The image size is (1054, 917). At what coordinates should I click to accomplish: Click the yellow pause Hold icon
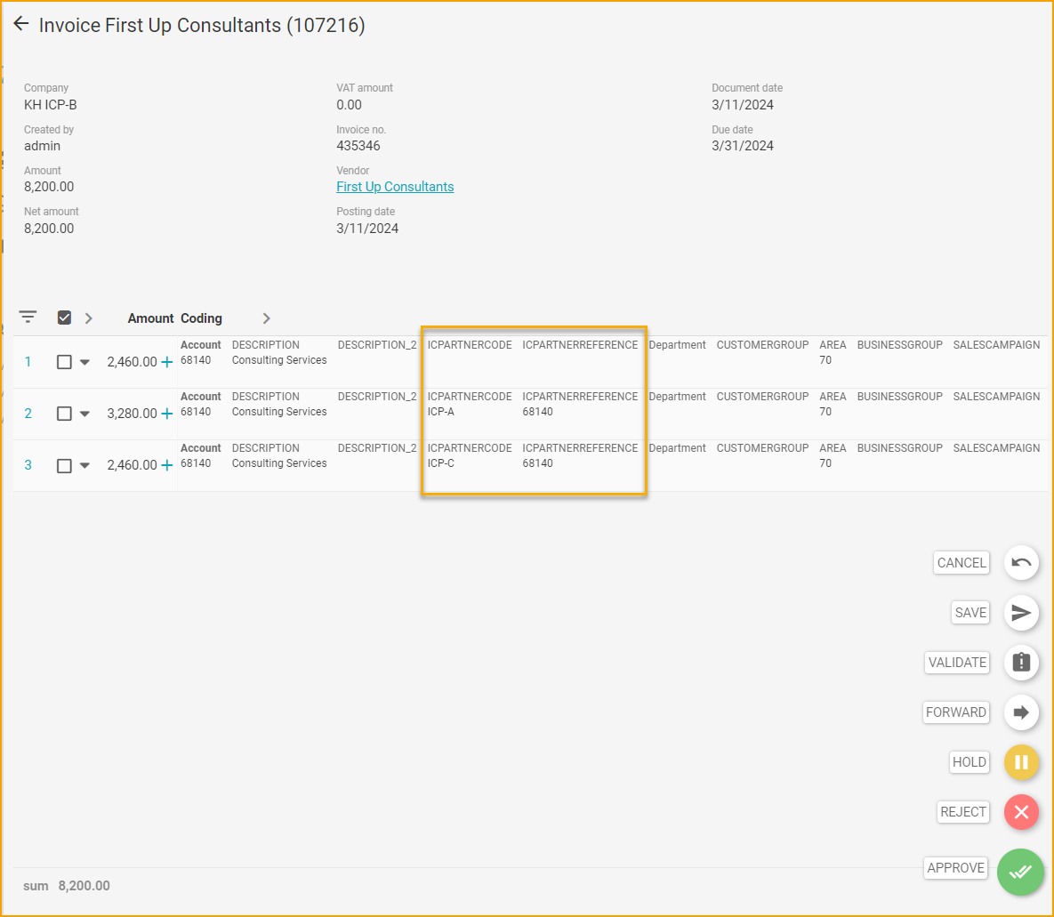pos(1020,762)
